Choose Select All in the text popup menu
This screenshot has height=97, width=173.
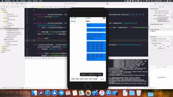pos(92,74)
